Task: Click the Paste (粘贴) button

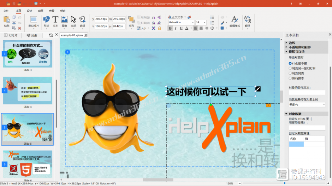Action: [x=6, y=22]
